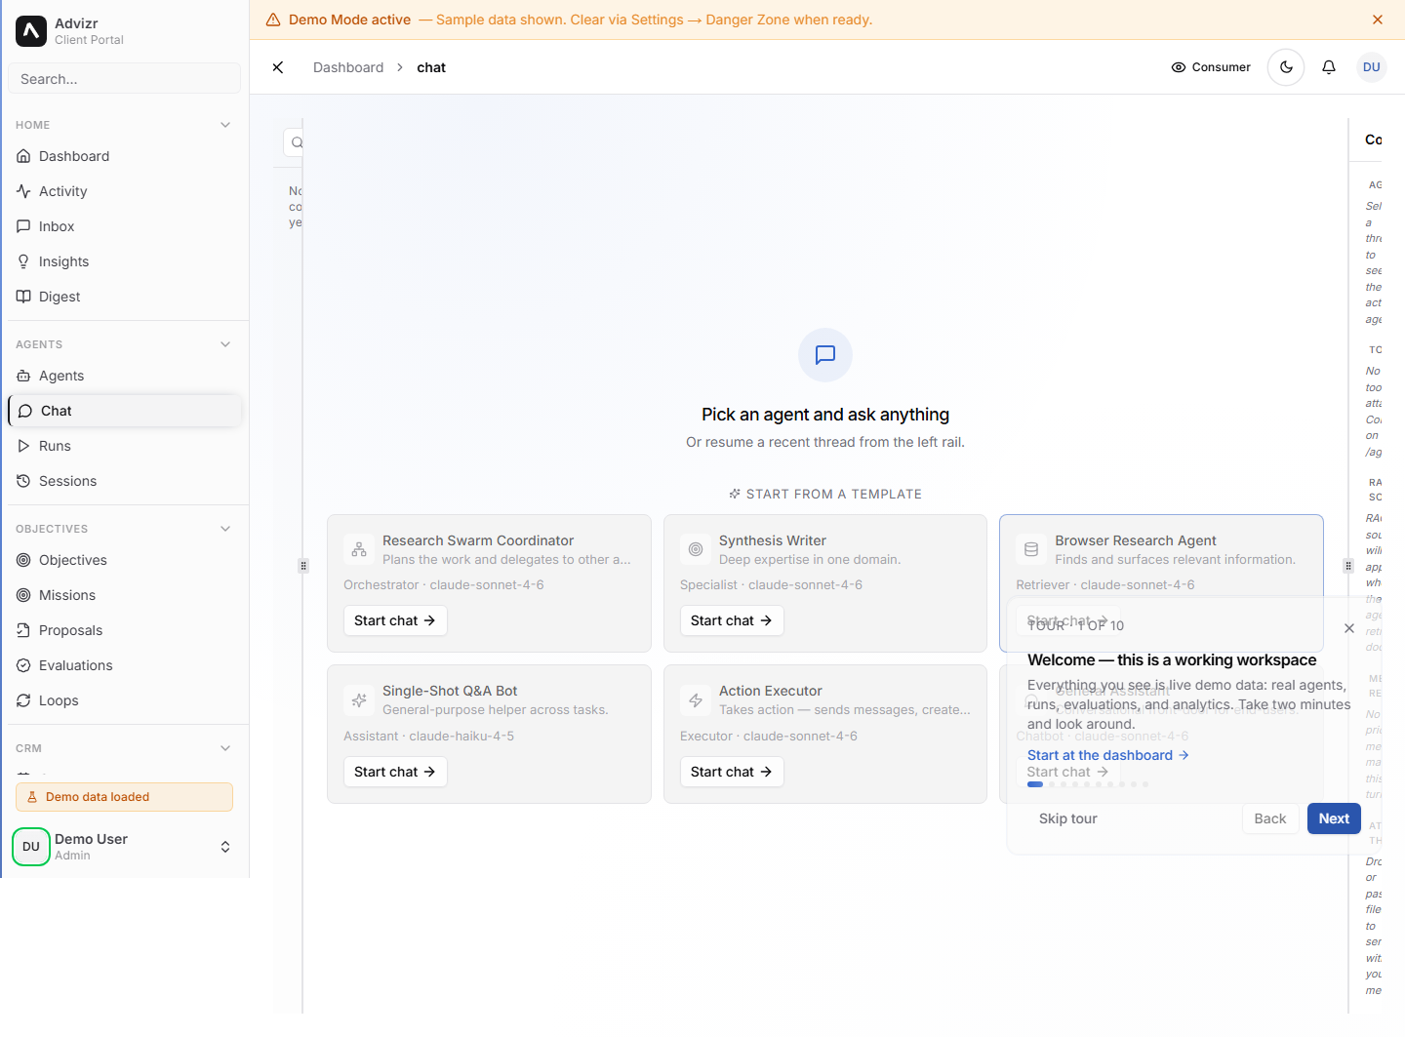Click the Action Executor lightning icon
The image size is (1405, 1037).
click(x=696, y=699)
